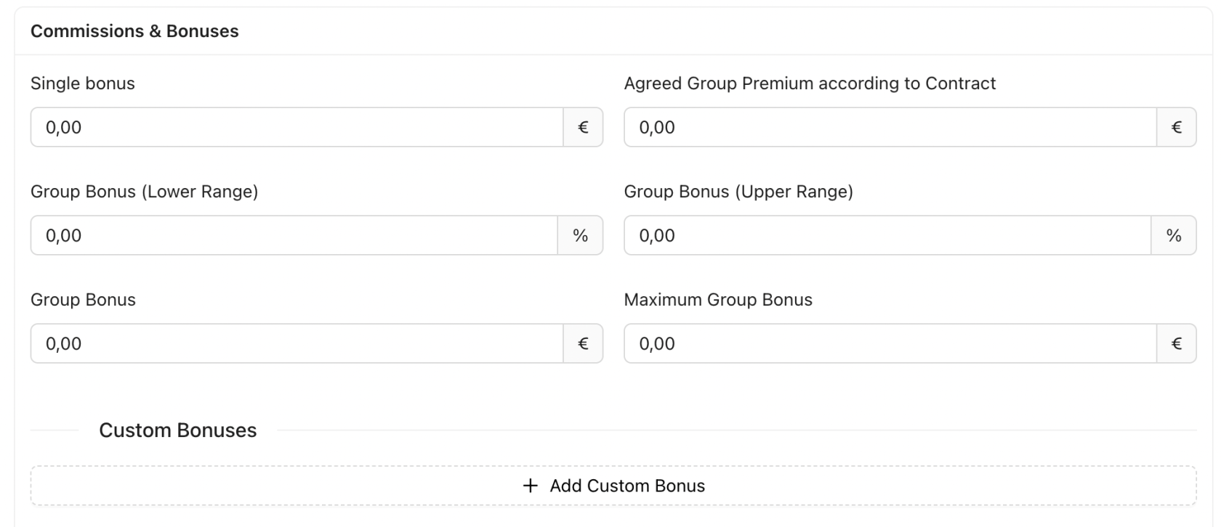Click the Single bonus label
The width and height of the screenshot is (1221, 527).
point(83,83)
